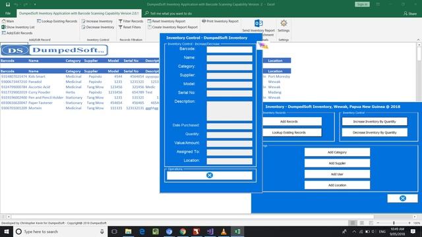Click Add Supplier button
The height and width of the screenshot is (237, 422).
tap(337, 163)
